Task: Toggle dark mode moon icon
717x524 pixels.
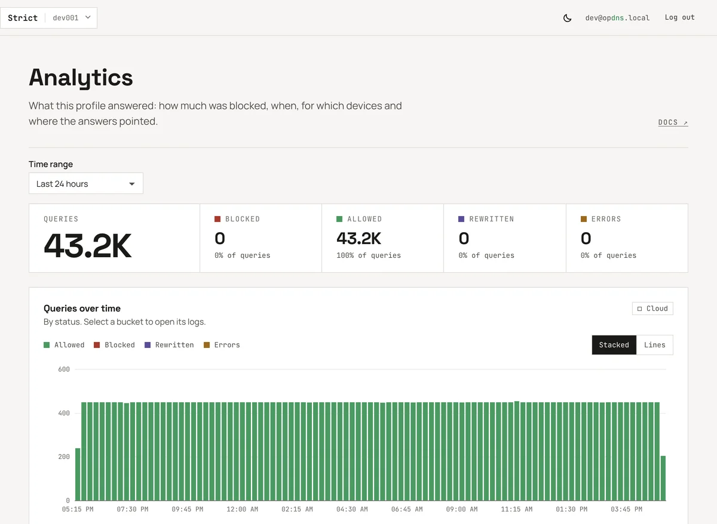Action: [567, 18]
